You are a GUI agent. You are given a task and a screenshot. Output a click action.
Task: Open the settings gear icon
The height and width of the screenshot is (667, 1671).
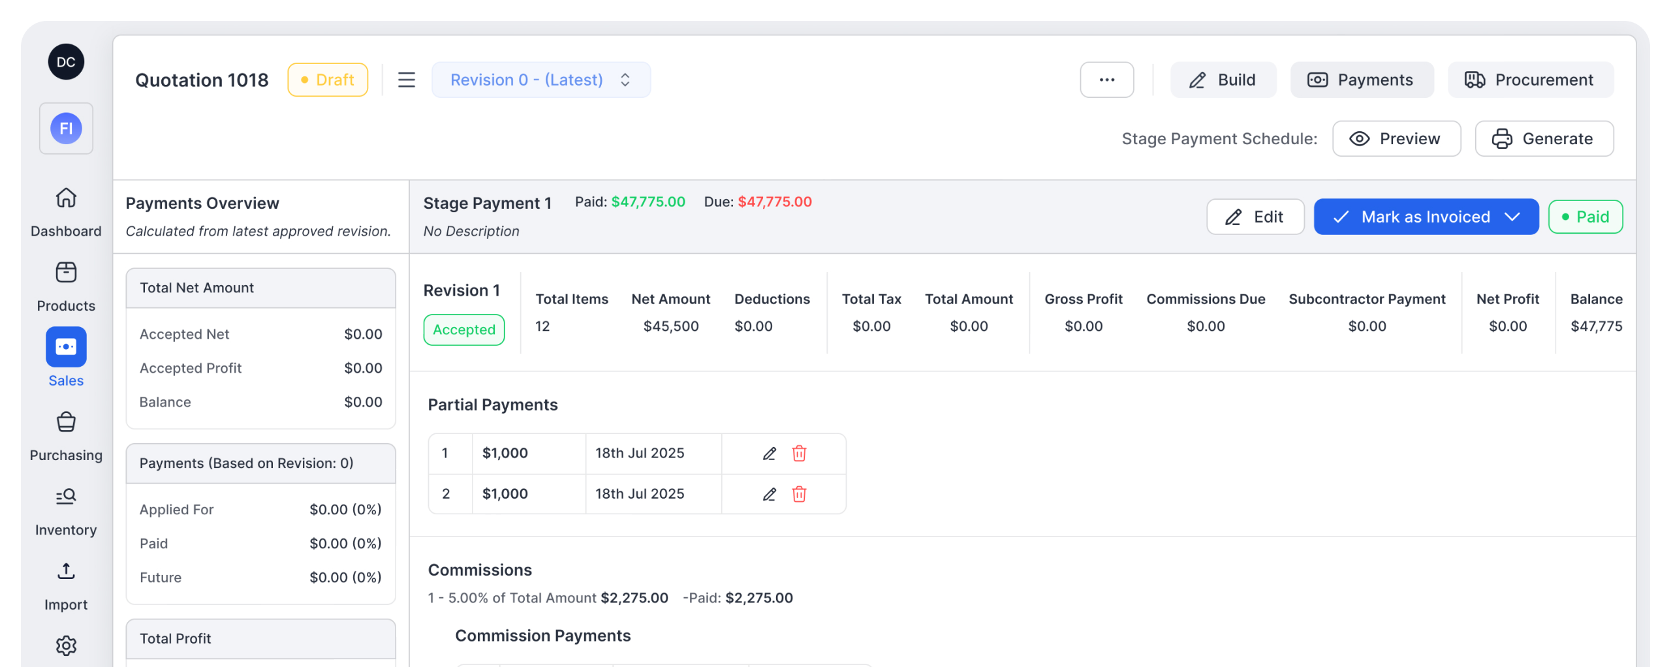(66, 645)
